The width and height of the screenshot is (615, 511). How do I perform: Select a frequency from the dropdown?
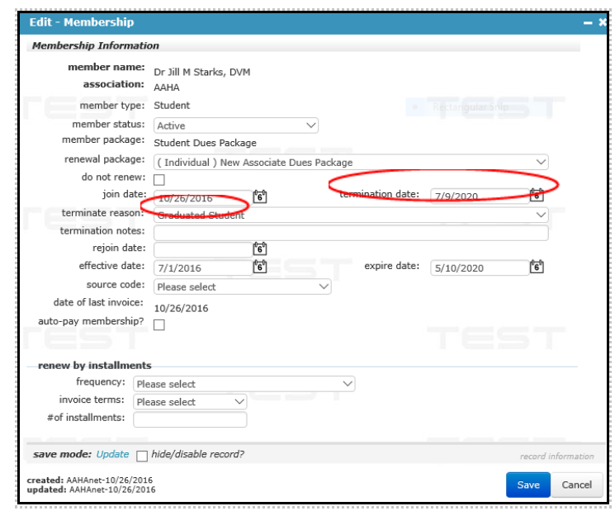tap(244, 384)
